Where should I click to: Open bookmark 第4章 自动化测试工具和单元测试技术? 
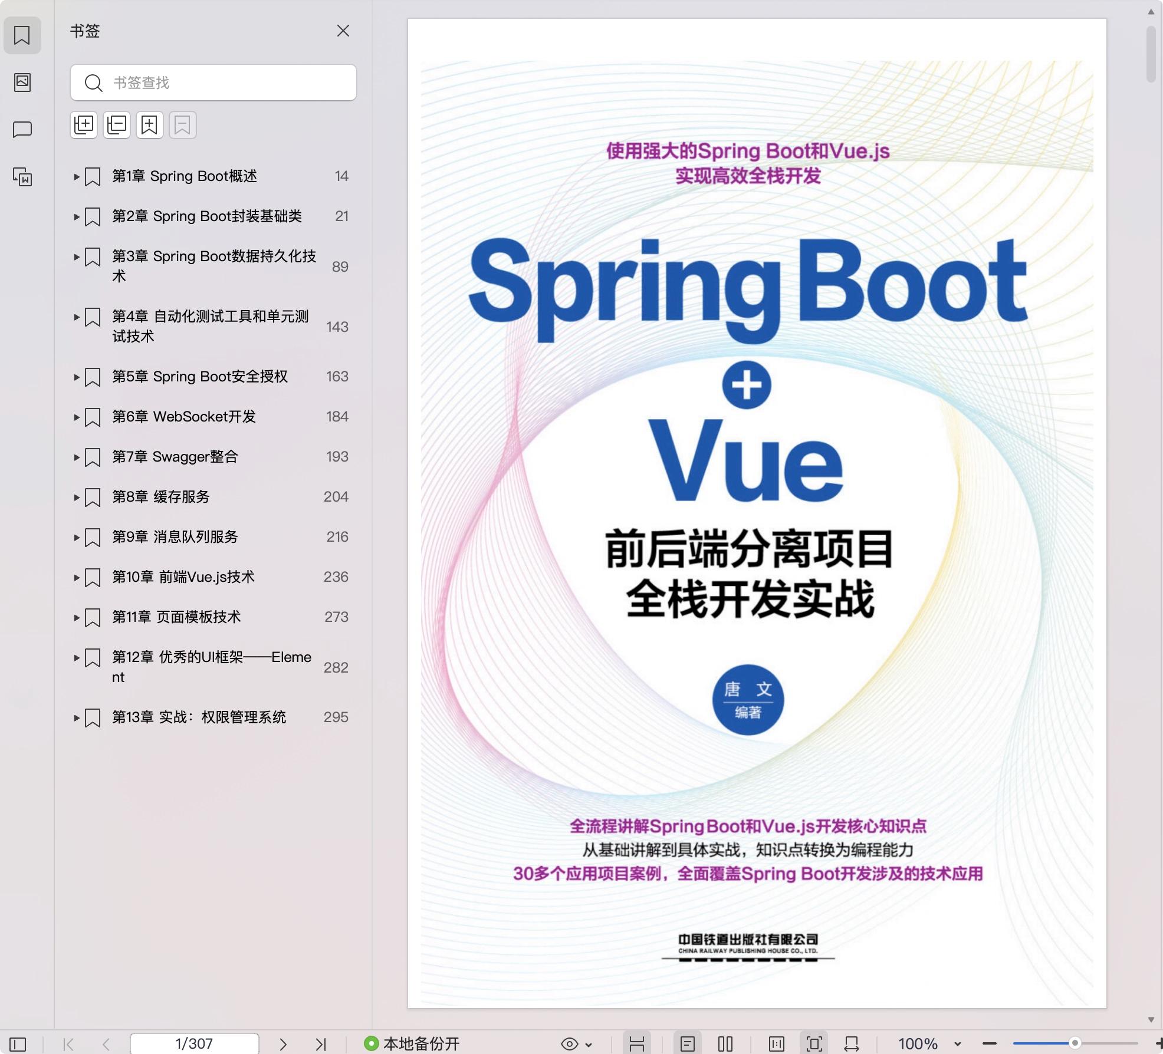tap(211, 326)
